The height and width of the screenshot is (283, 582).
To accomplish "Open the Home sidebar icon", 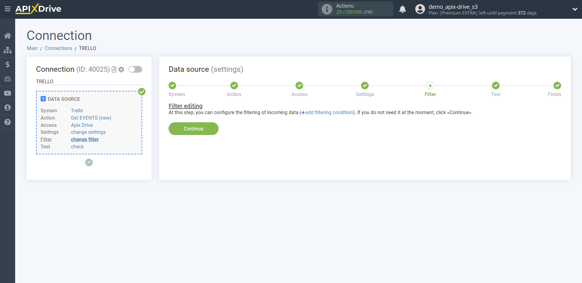I will point(8,36).
